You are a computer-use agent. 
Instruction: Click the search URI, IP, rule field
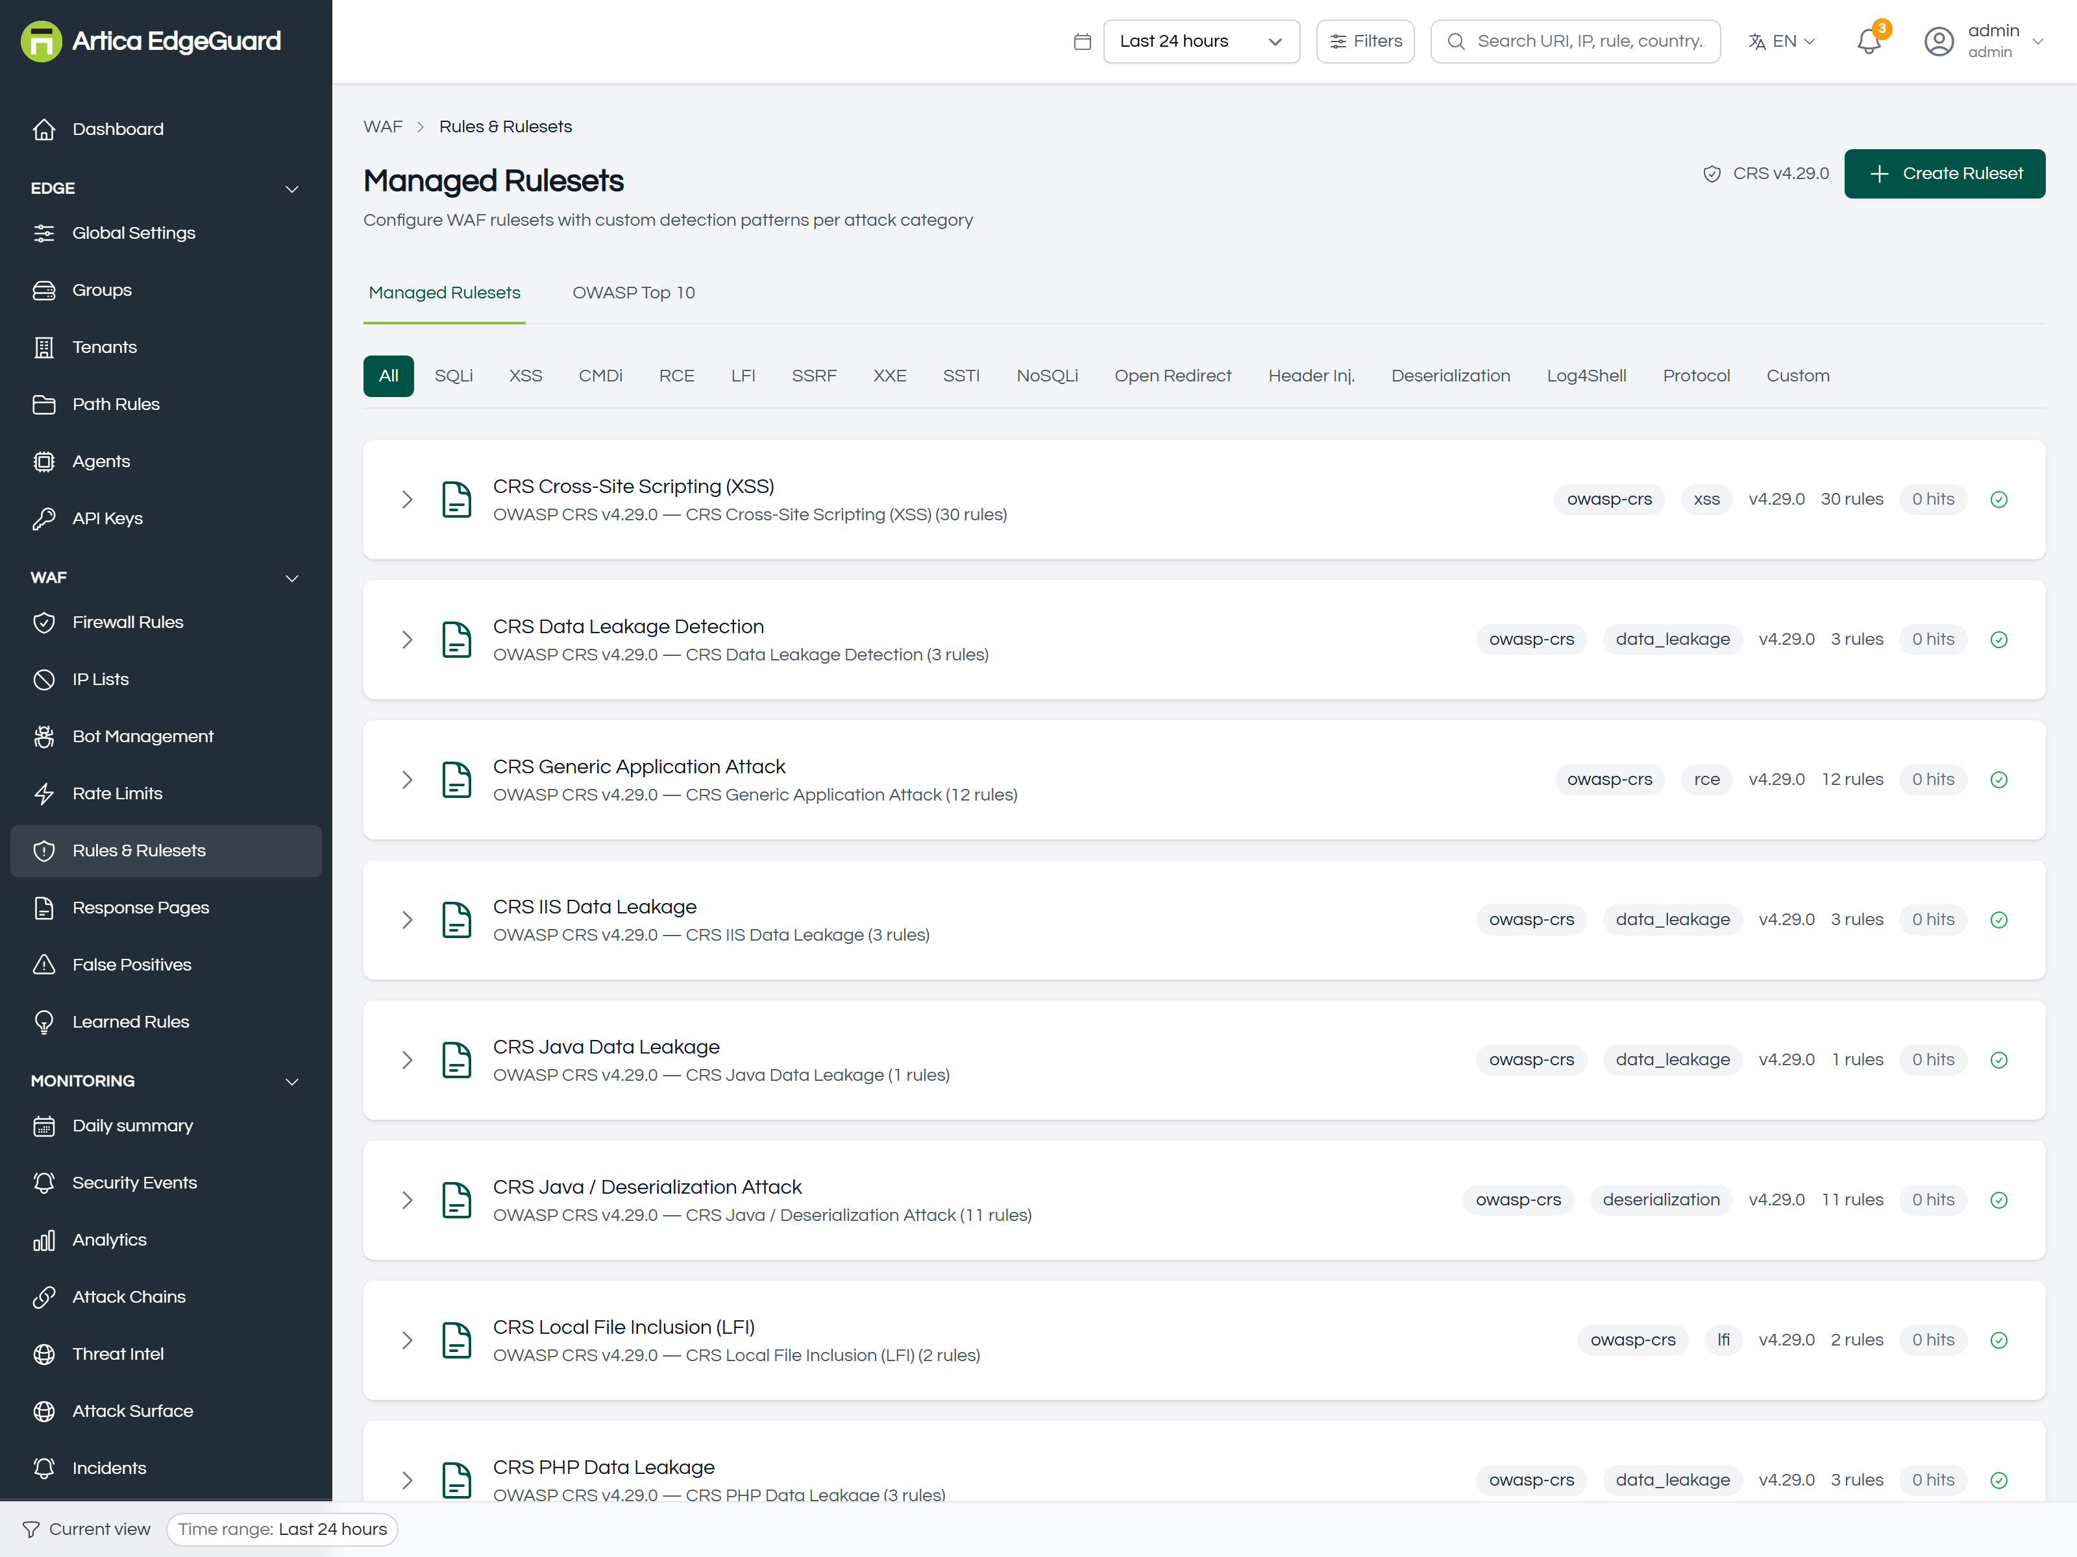[x=1575, y=42]
